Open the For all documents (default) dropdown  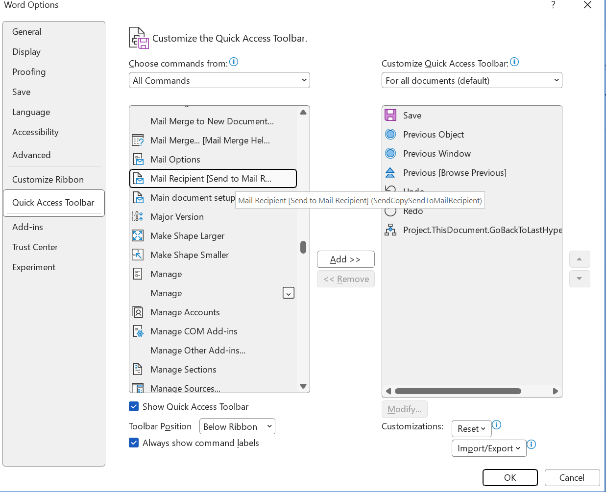pos(472,80)
